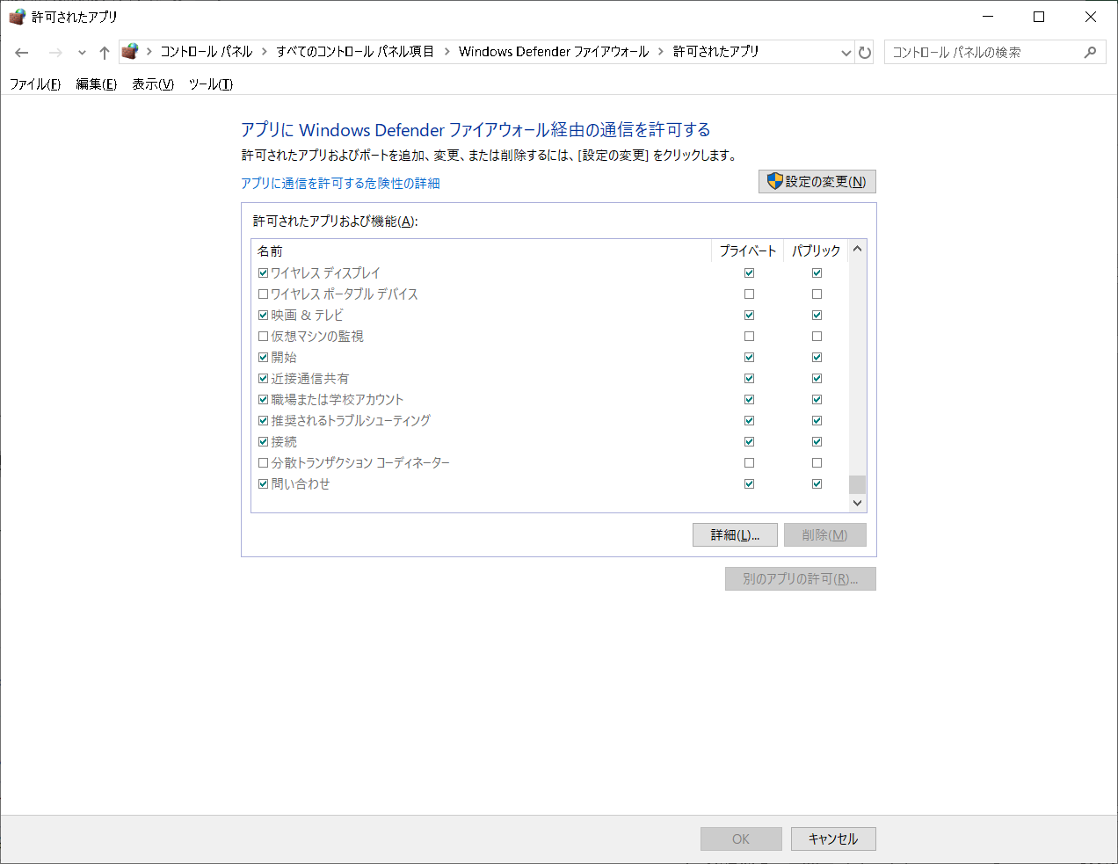
Task: Toggle the 近接通信共有 name checkbox
Action: [263, 378]
